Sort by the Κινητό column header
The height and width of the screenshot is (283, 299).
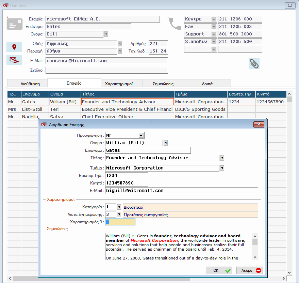click(271, 94)
